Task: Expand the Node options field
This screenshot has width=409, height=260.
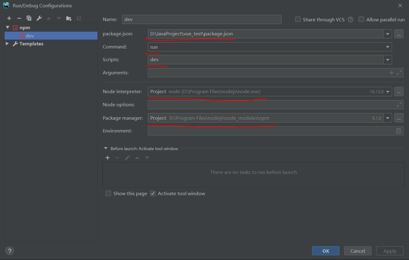Action: (x=399, y=105)
